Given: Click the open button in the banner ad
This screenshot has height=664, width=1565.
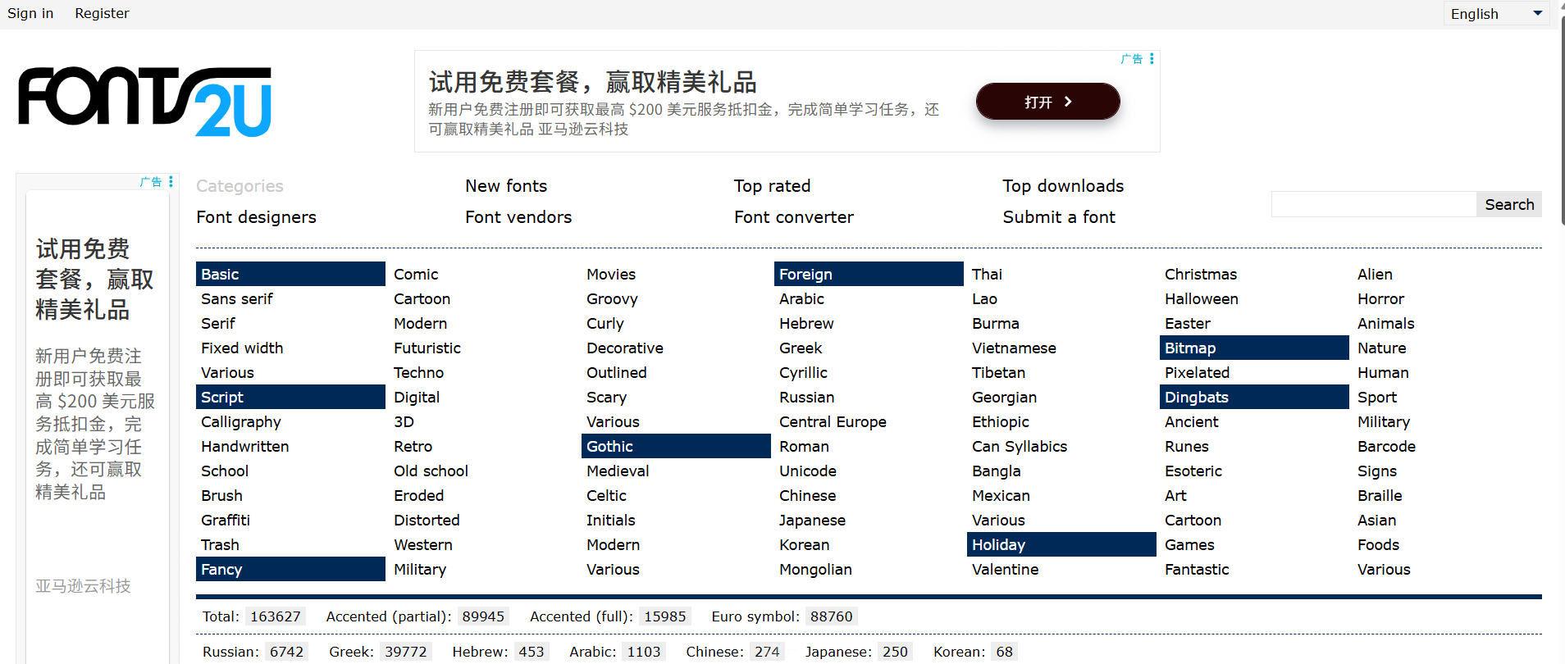Looking at the screenshot, I should (x=1047, y=102).
